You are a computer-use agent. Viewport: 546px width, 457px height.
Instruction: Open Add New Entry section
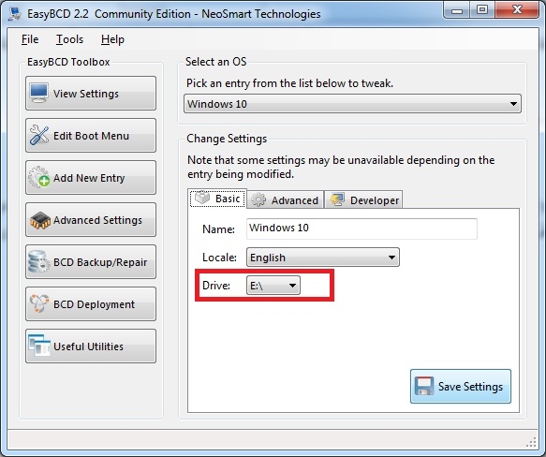pos(91,178)
